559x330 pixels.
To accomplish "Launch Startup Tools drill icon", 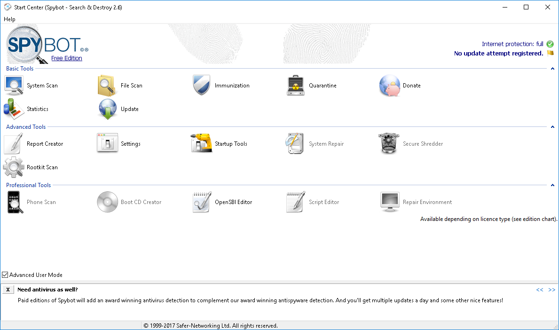I will click(201, 143).
